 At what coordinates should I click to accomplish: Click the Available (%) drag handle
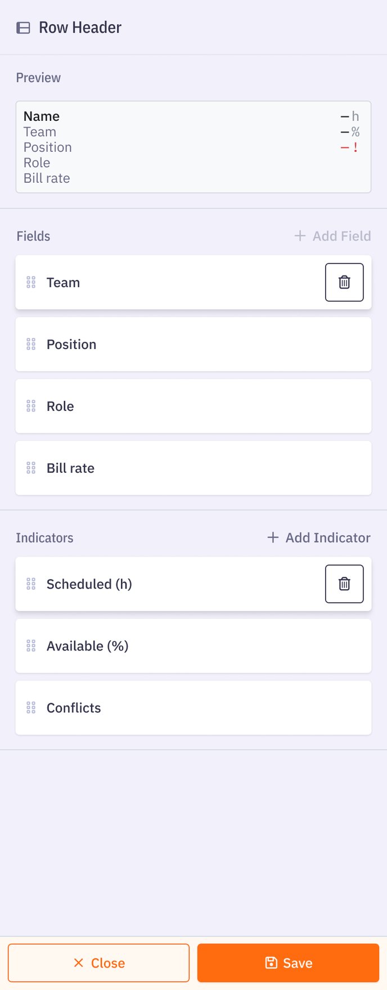click(x=31, y=645)
